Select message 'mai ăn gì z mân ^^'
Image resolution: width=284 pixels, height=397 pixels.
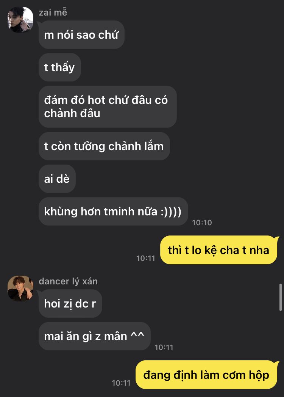(x=95, y=336)
